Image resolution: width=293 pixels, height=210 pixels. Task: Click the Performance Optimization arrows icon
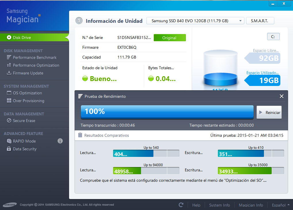click(9, 65)
